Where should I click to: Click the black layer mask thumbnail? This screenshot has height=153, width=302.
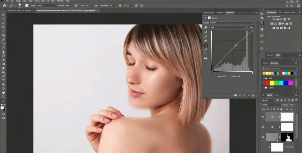[287, 137]
